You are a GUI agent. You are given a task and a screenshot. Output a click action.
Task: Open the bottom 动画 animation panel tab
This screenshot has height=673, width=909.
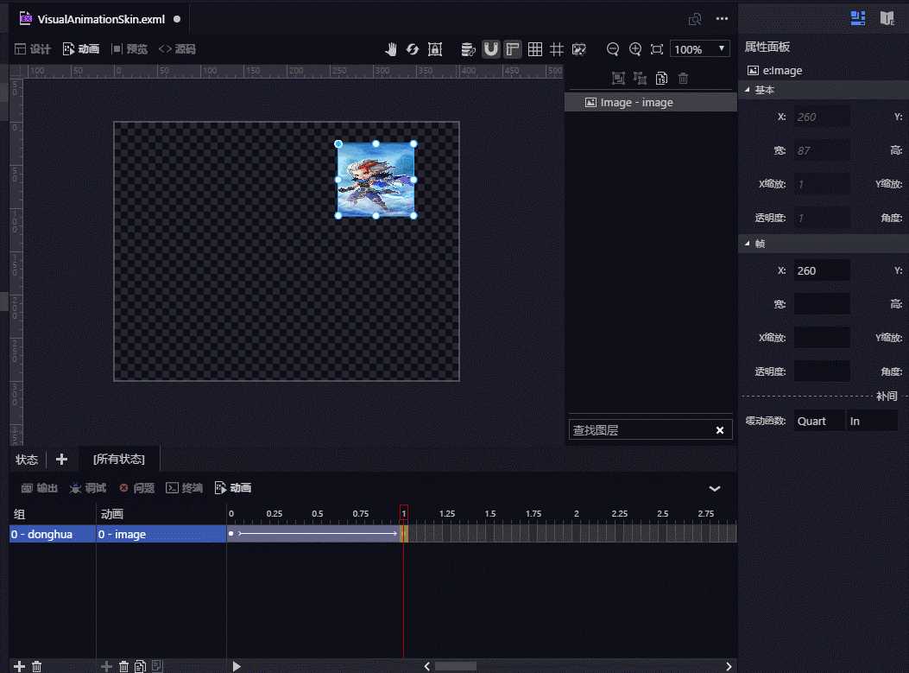[232, 488]
